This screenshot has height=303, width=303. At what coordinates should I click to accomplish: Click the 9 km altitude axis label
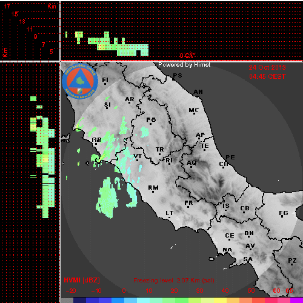[35, 36]
